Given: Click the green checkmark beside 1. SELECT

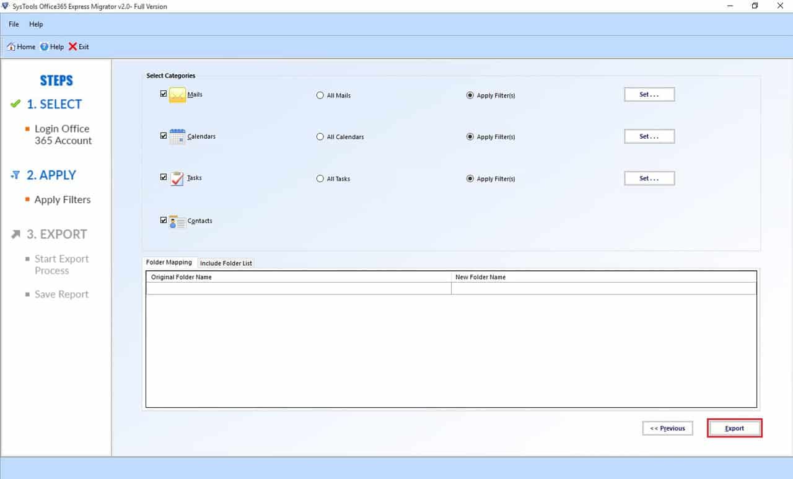Looking at the screenshot, I should (16, 104).
